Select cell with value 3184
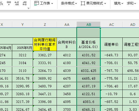The width and height of the screenshot is (139, 111). (x=22, y=63)
